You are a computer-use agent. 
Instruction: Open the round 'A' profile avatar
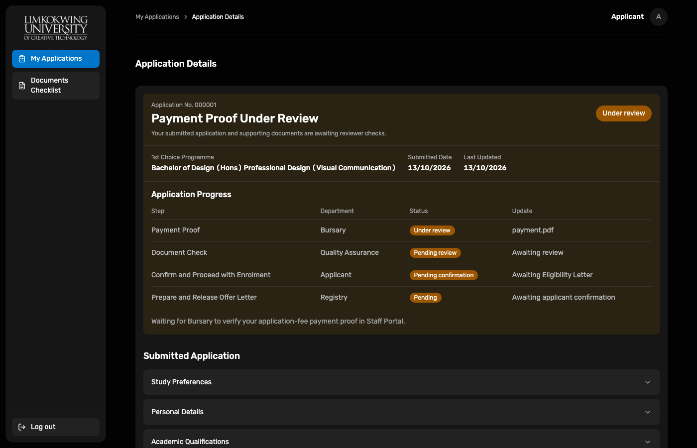click(659, 17)
